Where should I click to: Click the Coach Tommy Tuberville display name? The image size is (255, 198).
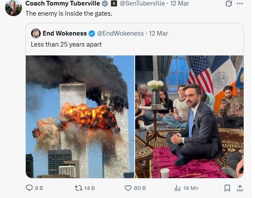(x=62, y=4)
